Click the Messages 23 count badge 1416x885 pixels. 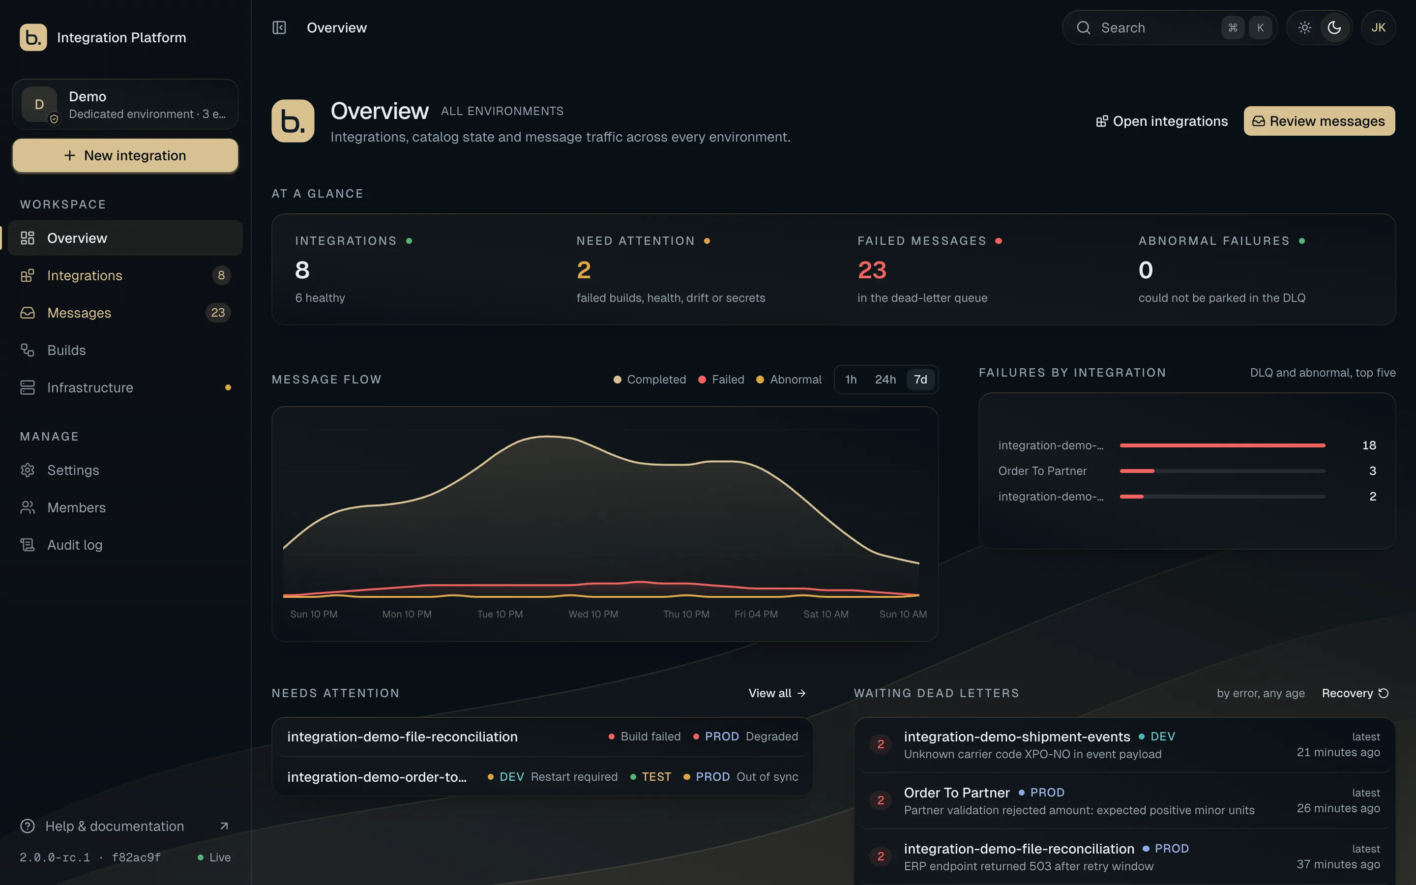click(218, 313)
